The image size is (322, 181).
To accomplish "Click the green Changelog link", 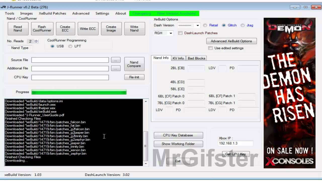I will [141, 13].
